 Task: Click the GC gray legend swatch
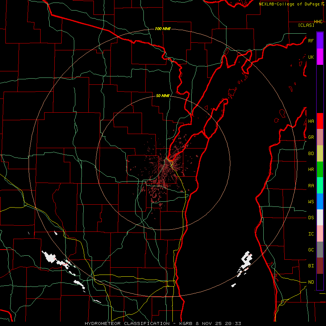pos(320,250)
